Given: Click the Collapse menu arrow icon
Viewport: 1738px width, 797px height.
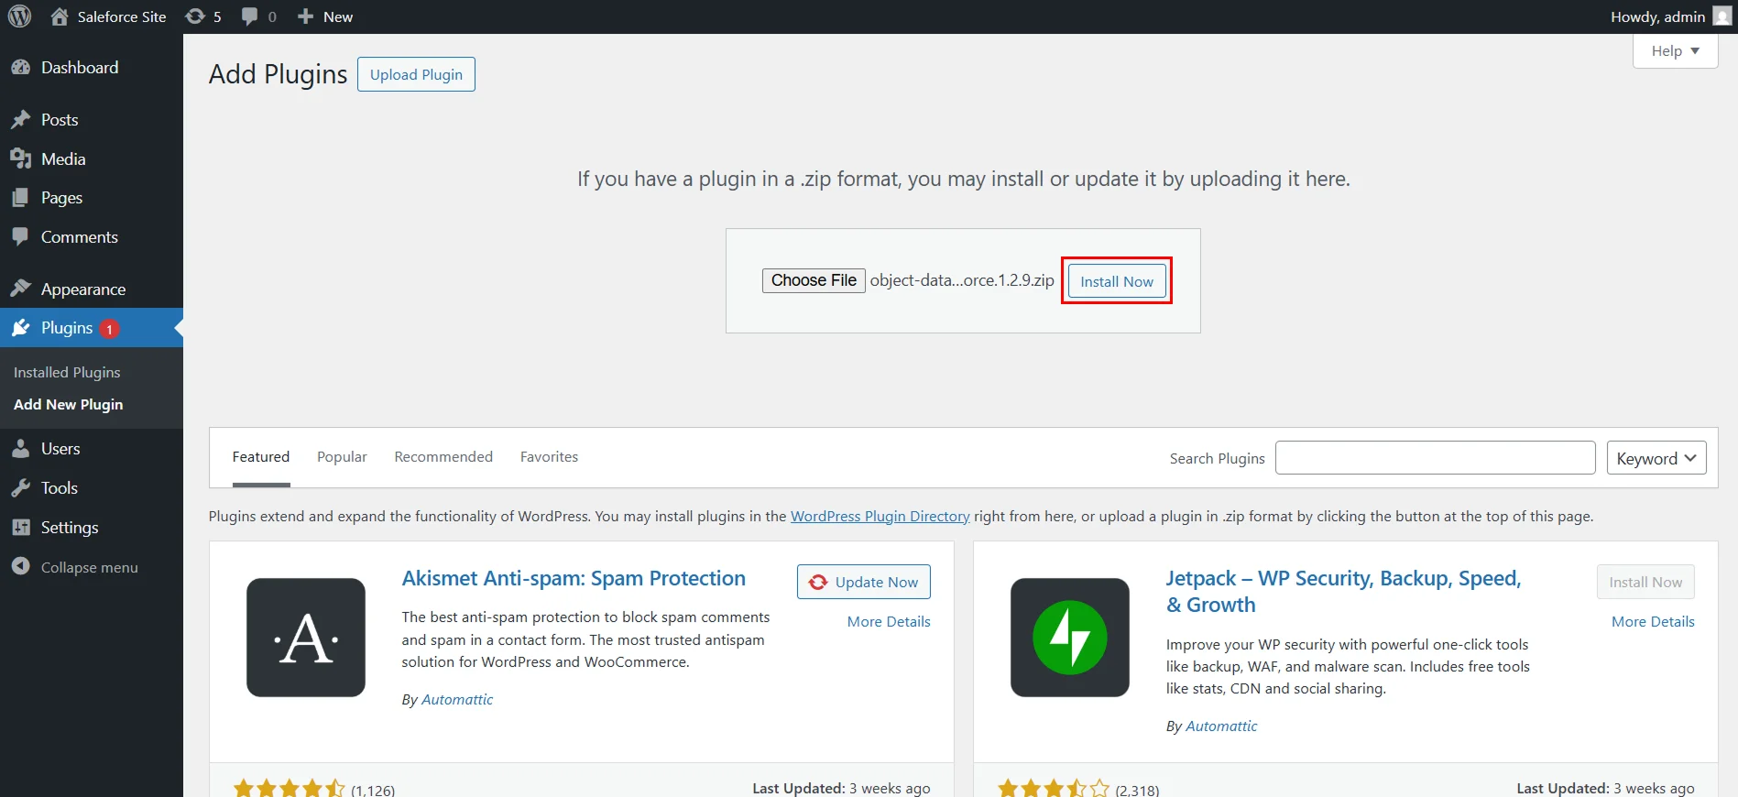Looking at the screenshot, I should [x=20, y=567].
